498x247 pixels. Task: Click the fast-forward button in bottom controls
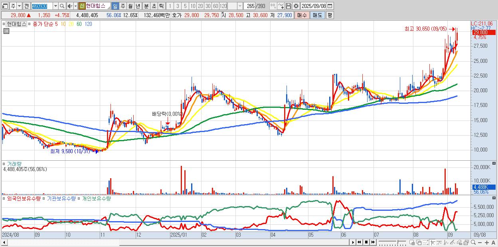click(373, 242)
